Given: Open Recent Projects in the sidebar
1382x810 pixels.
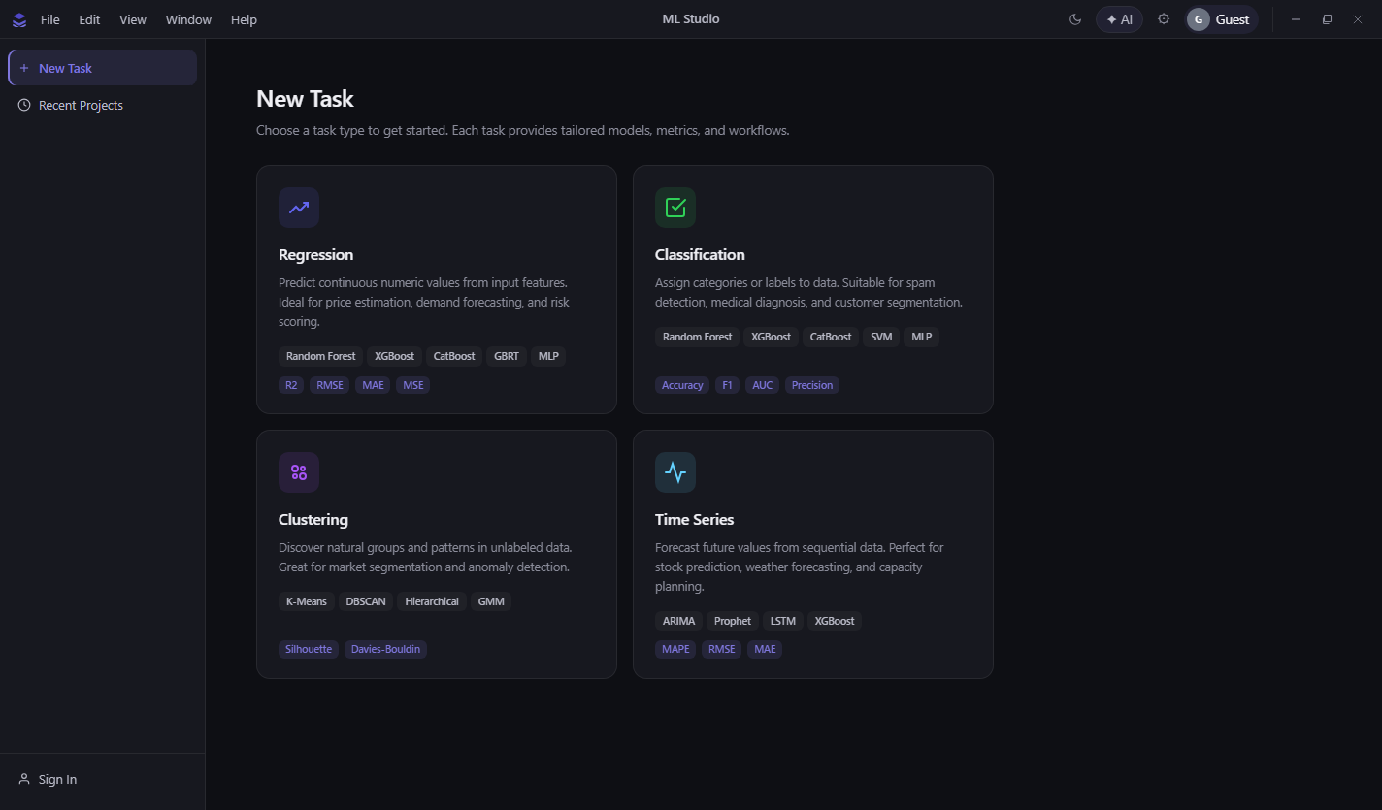Looking at the screenshot, I should tap(102, 105).
